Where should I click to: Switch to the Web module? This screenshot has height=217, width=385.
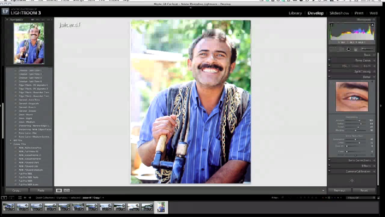374,13
